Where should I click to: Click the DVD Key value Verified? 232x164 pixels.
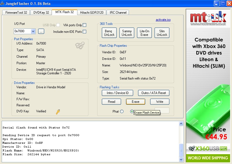pos(41,111)
